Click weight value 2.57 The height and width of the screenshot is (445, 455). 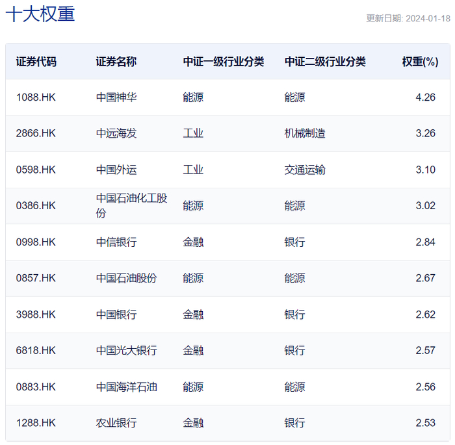(x=425, y=351)
